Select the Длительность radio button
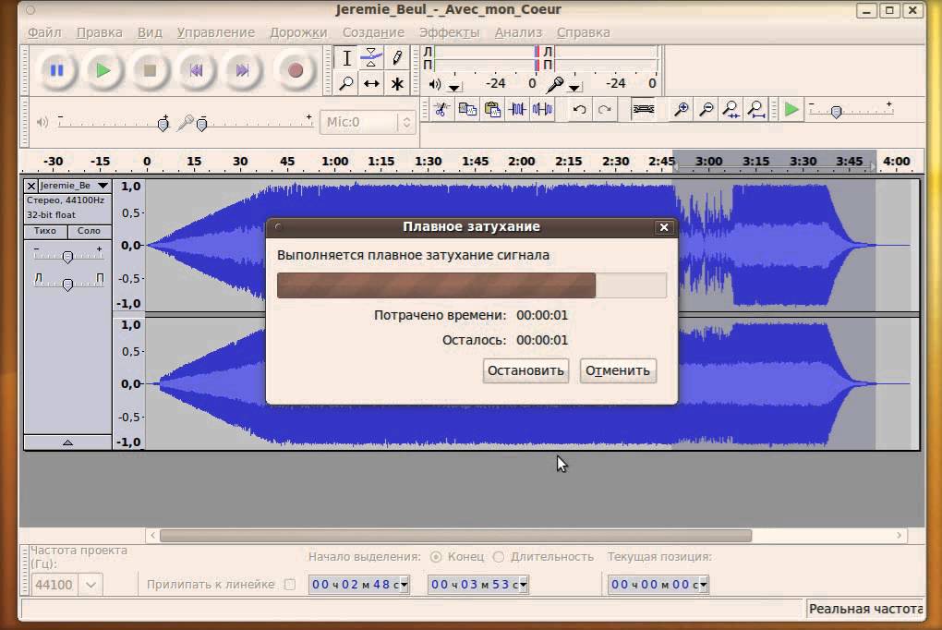This screenshot has width=942, height=630. point(499,557)
